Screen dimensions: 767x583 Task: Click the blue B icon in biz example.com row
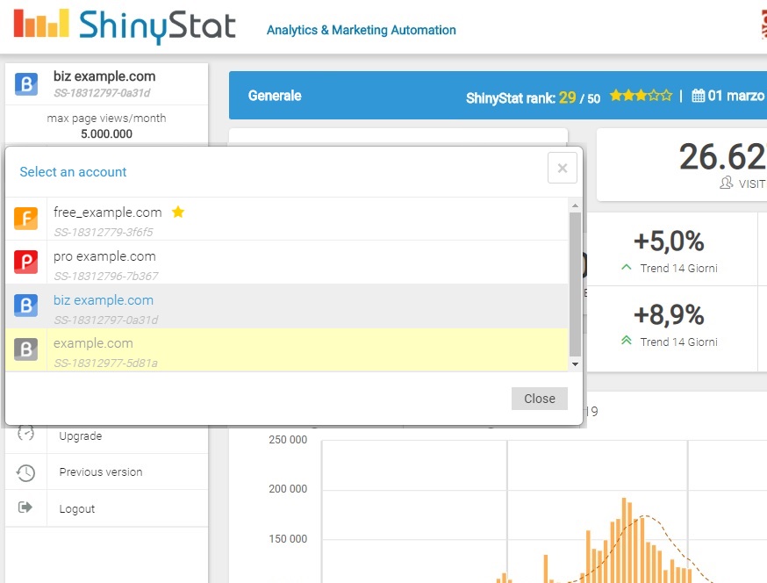click(x=26, y=306)
